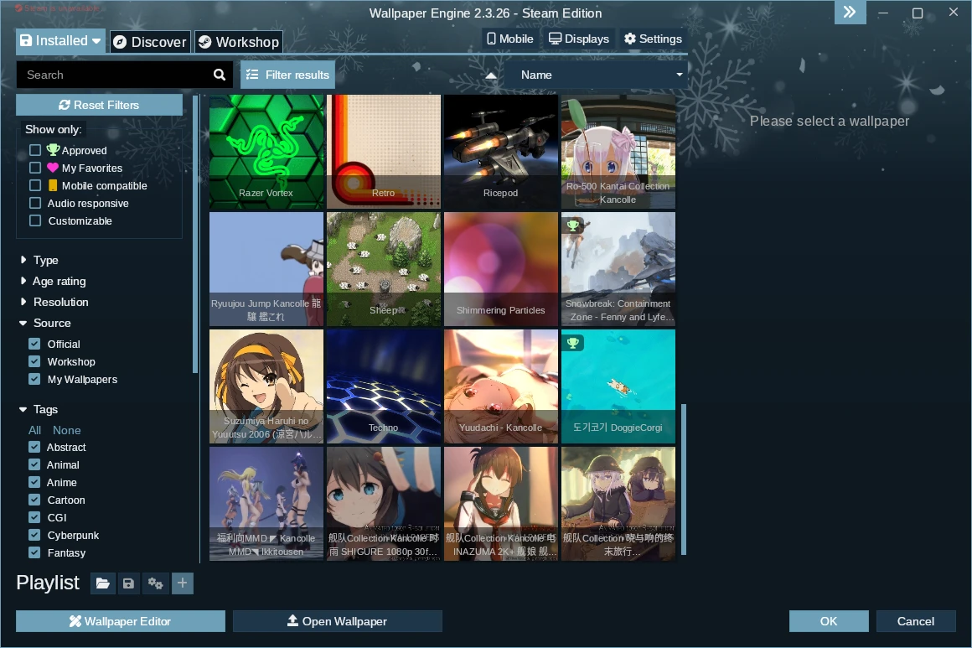972x648 pixels.
Task: Click the search magnifier icon
Action: coord(220,75)
